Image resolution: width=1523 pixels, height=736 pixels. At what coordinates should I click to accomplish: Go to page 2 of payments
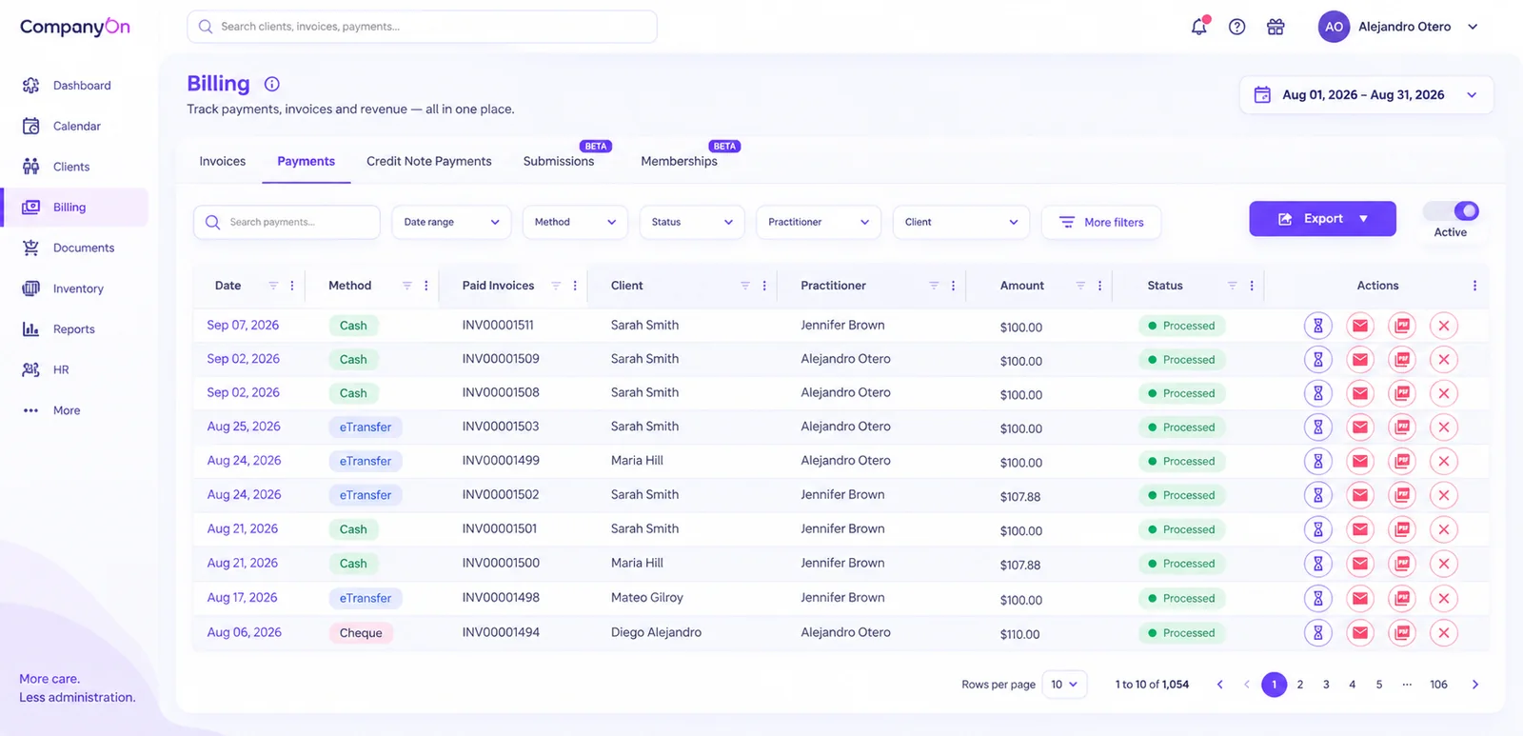[x=1300, y=685]
